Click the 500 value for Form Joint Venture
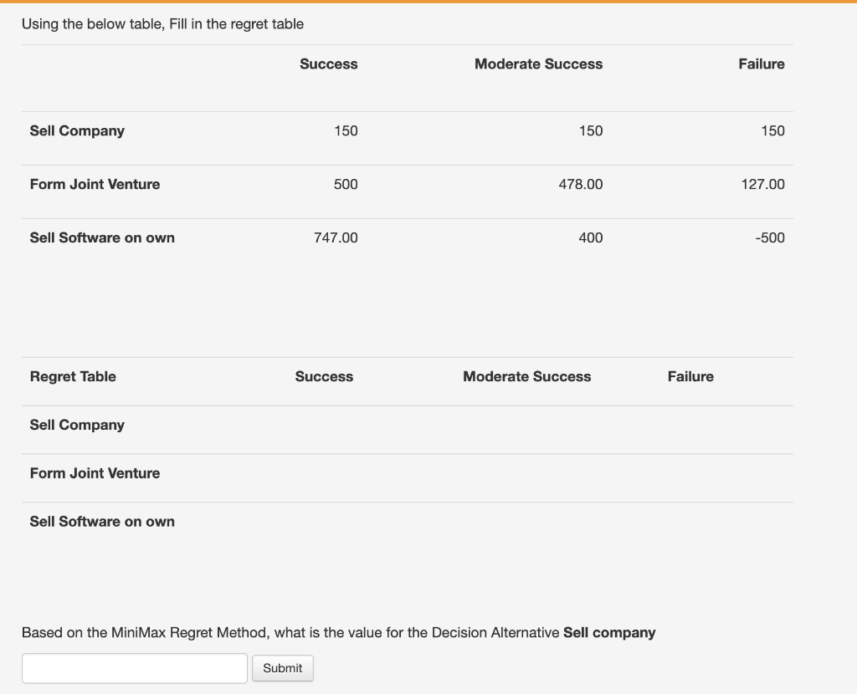This screenshot has width=857, height=694. (346, 184)
